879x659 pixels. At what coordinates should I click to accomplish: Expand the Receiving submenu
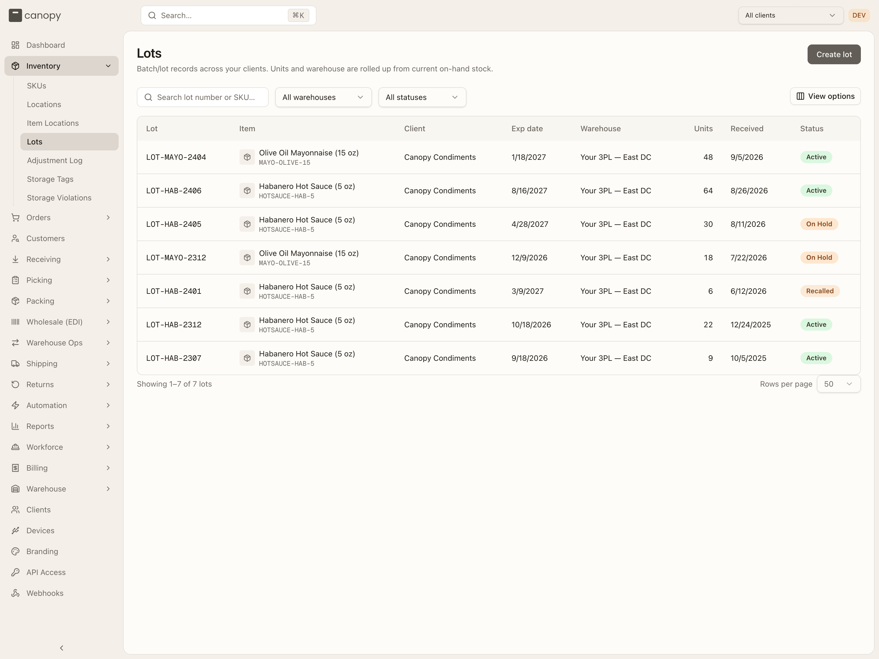click(108, 259)
